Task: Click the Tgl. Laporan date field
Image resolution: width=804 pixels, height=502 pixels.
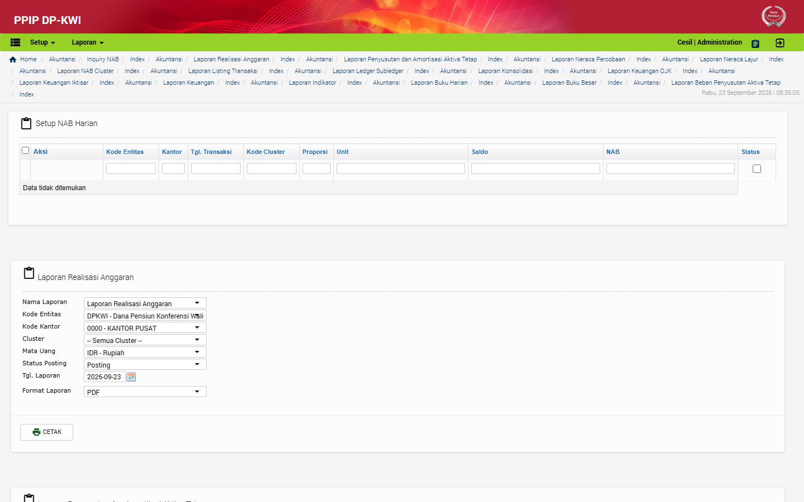Action: click(x=104, y=377)
